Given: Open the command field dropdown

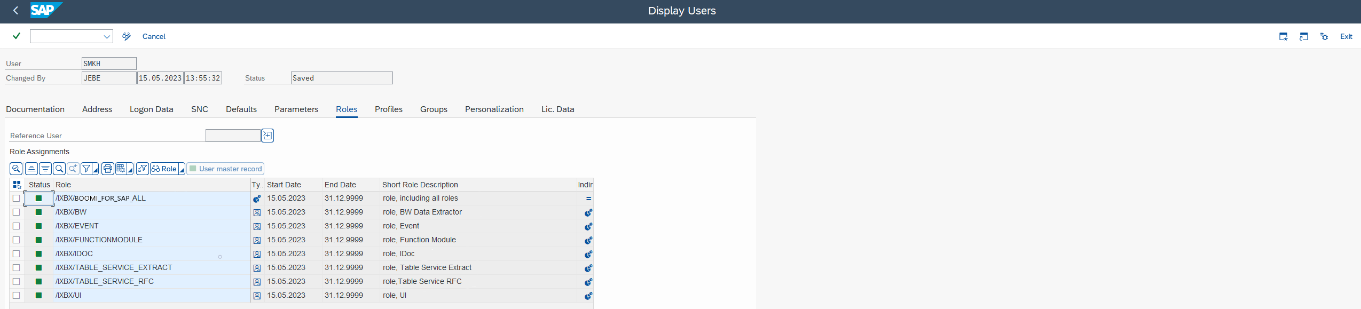Looking at the screenshot, I should pyautogui.click(x=107, y=36).
